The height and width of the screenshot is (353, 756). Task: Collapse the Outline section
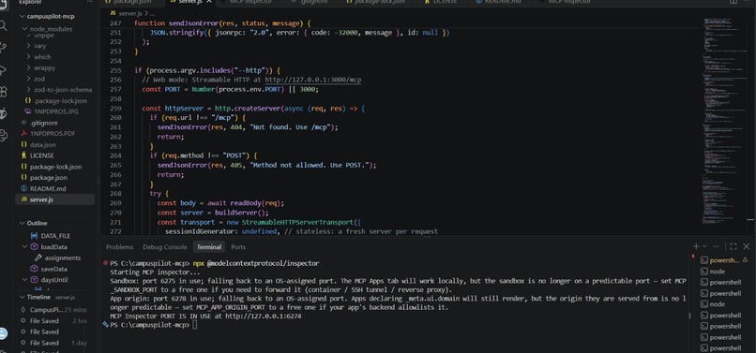point(22,223)
